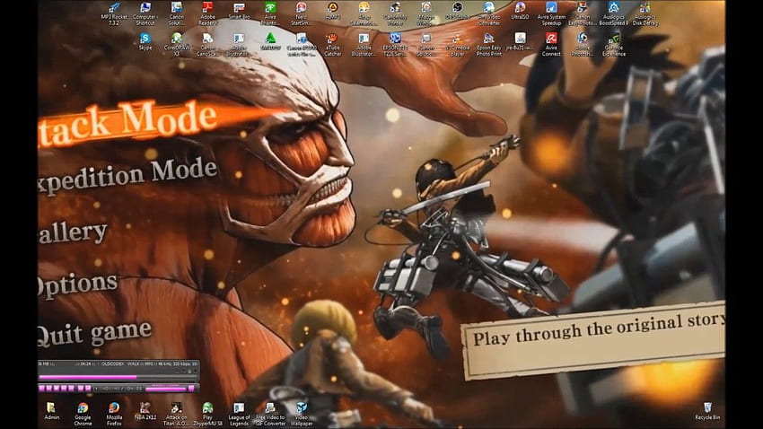
Task: Open the Smart Bro desktop shortcut
Action: click(x=239, y=11)
